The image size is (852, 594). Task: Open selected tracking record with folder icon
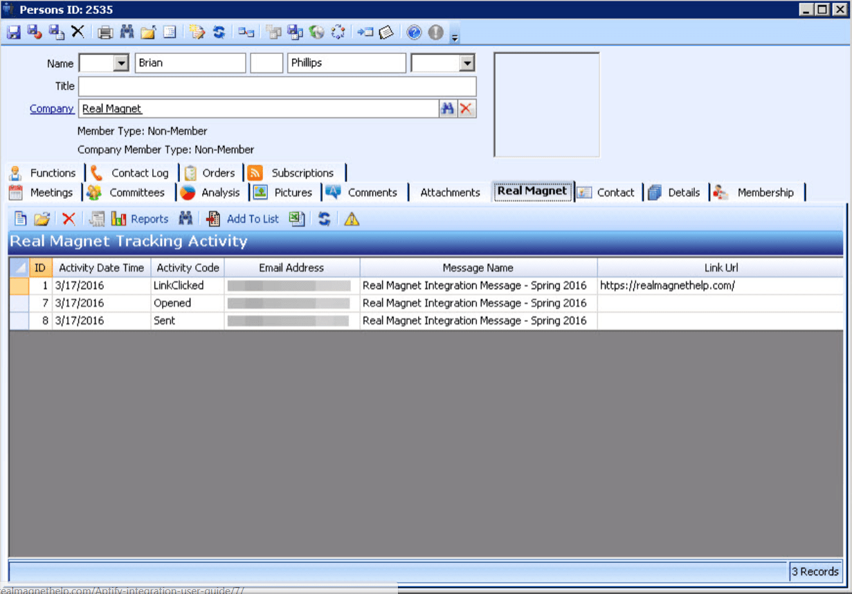click(42, 219)
